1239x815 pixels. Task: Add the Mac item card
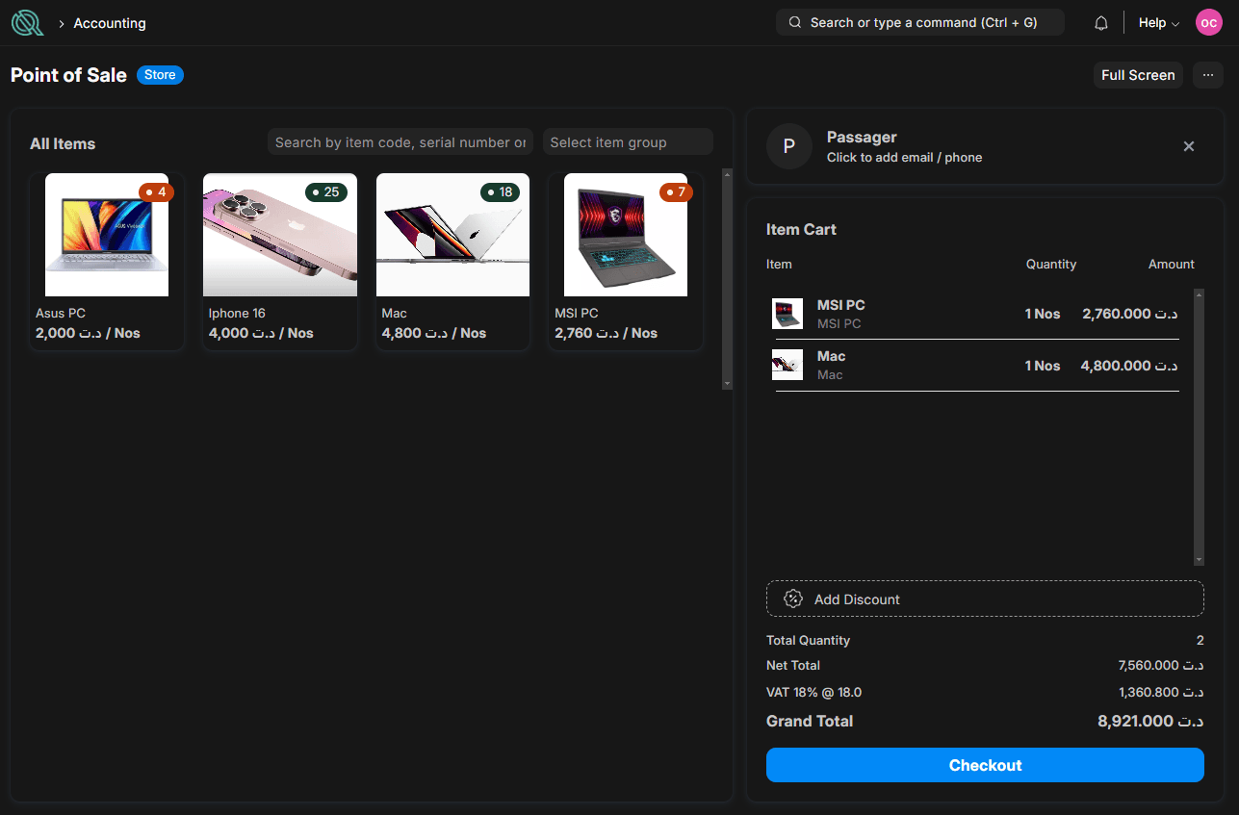(x=452, y=261)
